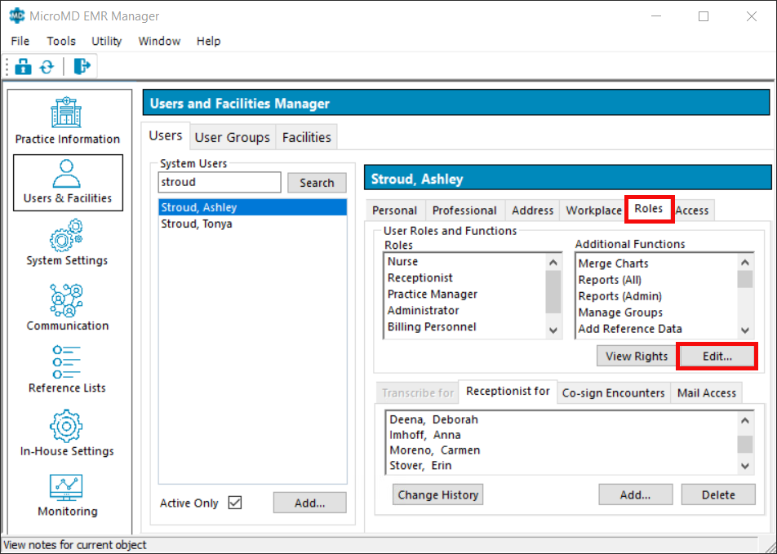Click Additional Functions scroll down arrow
Viewport: 777px width, 554px height.
745,330
